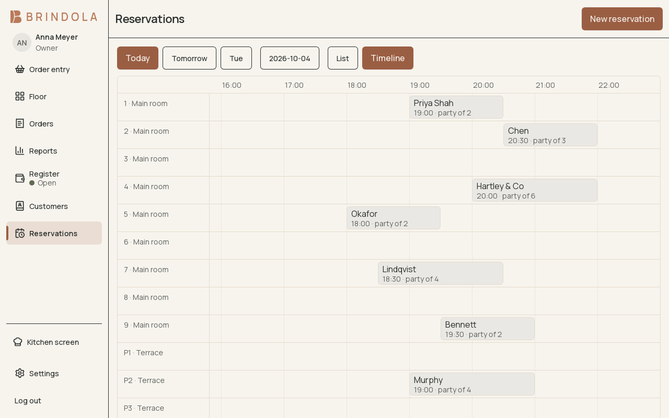
Task: Open the Customers section
Action: coord(54,206)
